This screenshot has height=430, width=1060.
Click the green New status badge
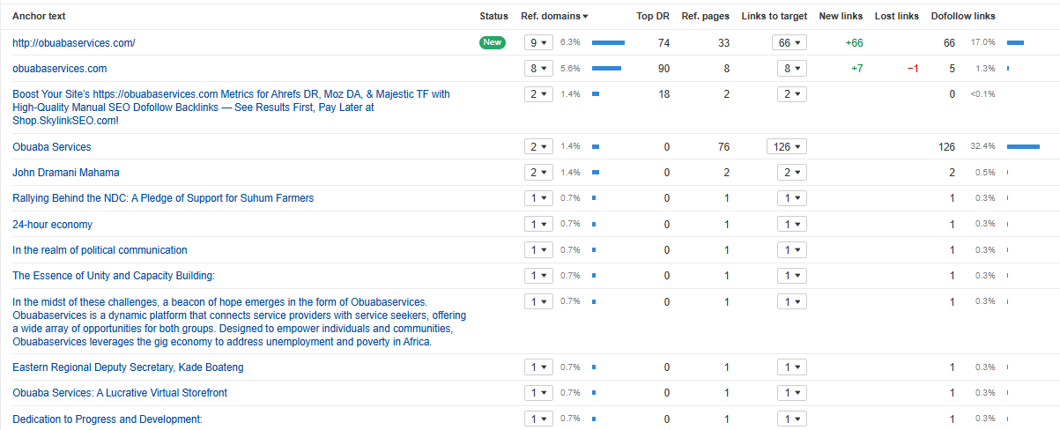493,42
